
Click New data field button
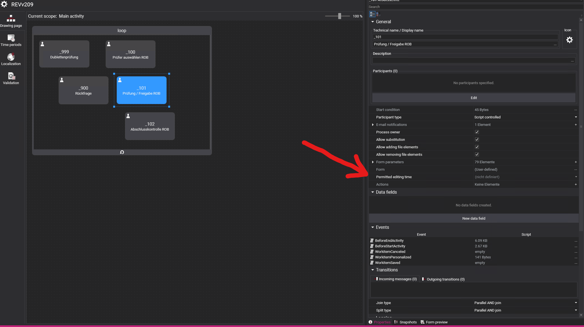(474, 218)
